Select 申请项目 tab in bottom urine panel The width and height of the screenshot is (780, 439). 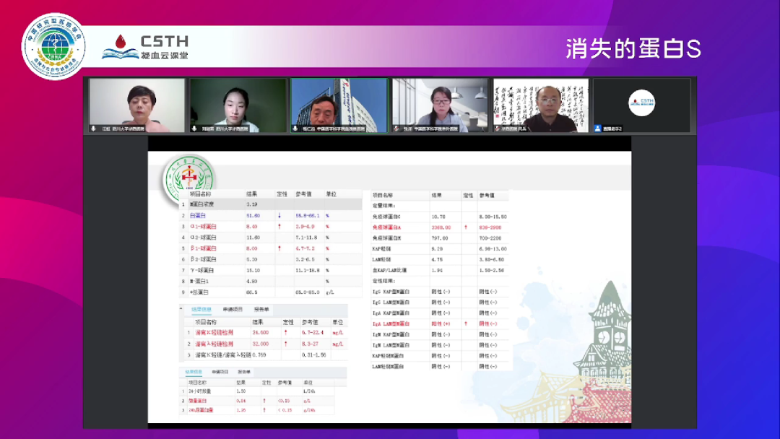220,372
